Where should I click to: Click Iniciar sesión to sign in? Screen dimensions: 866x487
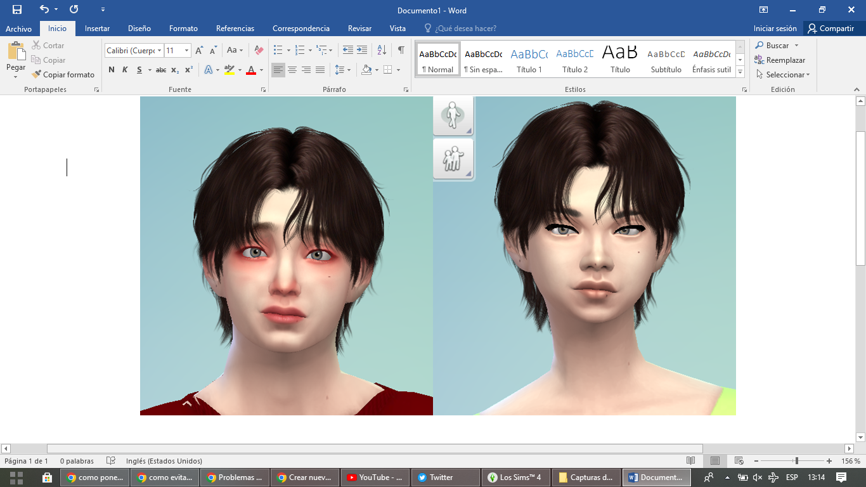point(775,29)
